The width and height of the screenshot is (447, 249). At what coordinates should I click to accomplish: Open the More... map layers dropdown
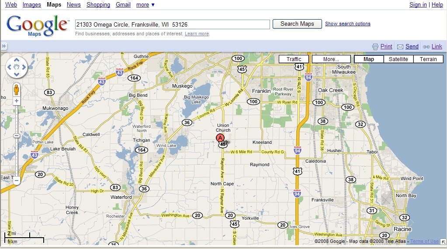pyautogui.click(x=331, y=59)
